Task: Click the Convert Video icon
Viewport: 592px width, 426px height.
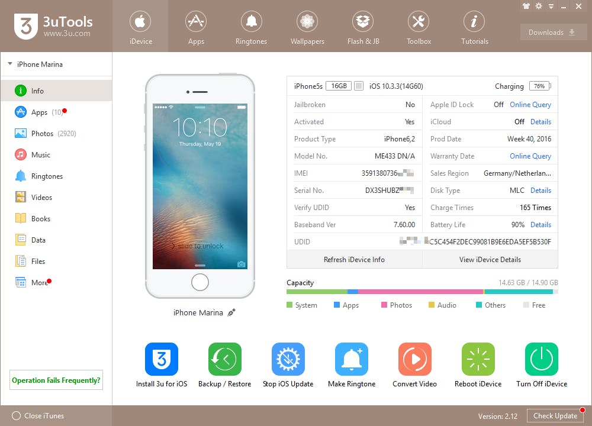Action: pyautogui.click(x=414, y=359)
